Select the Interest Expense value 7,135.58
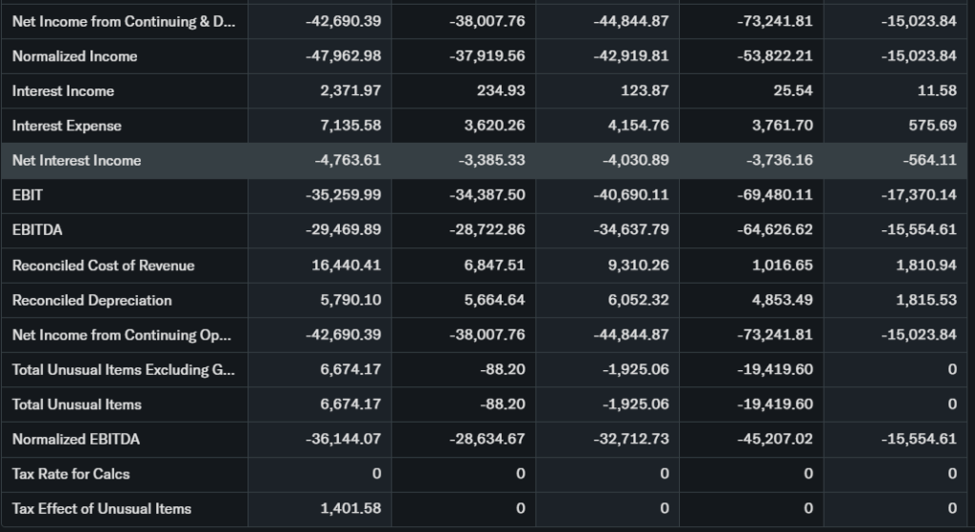Screen dimensions: 975x532 [351, 126]
